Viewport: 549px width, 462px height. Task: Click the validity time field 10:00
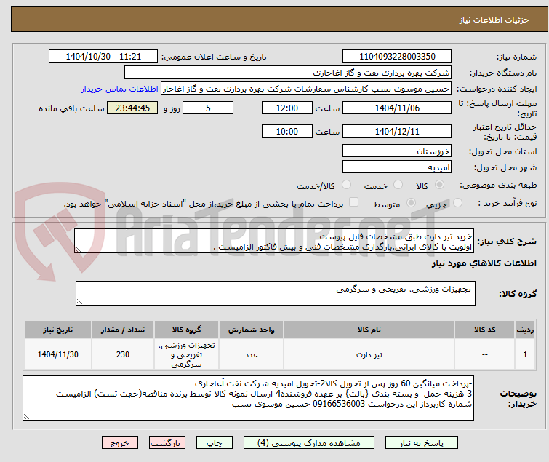pyautogui.click(x=287, y=131)
